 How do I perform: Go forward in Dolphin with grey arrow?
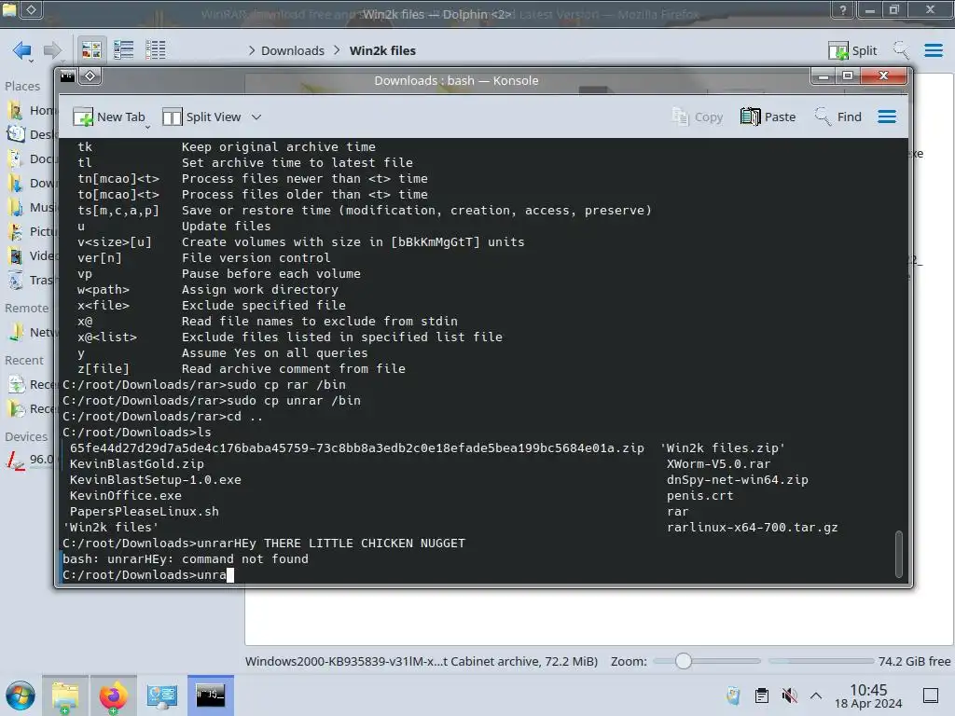tap(53, 50)
